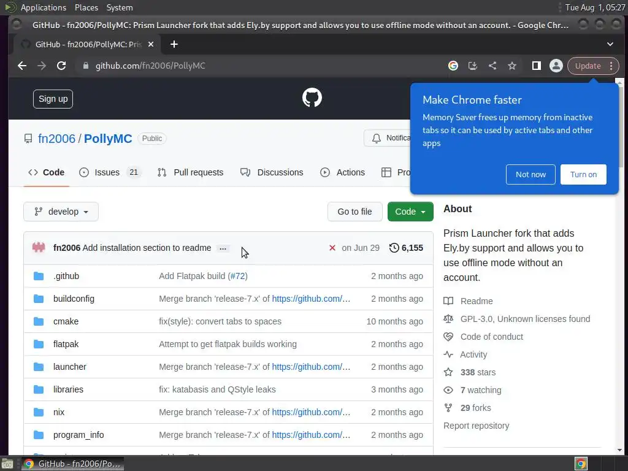Click Report repository
This screenshot has width=628, height=471.
(476, 426)
